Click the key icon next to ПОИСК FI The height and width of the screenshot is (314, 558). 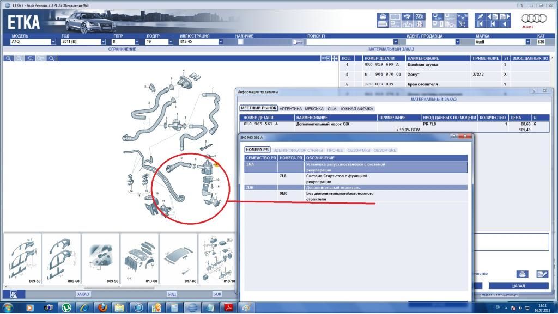click(x=298, y=42)
